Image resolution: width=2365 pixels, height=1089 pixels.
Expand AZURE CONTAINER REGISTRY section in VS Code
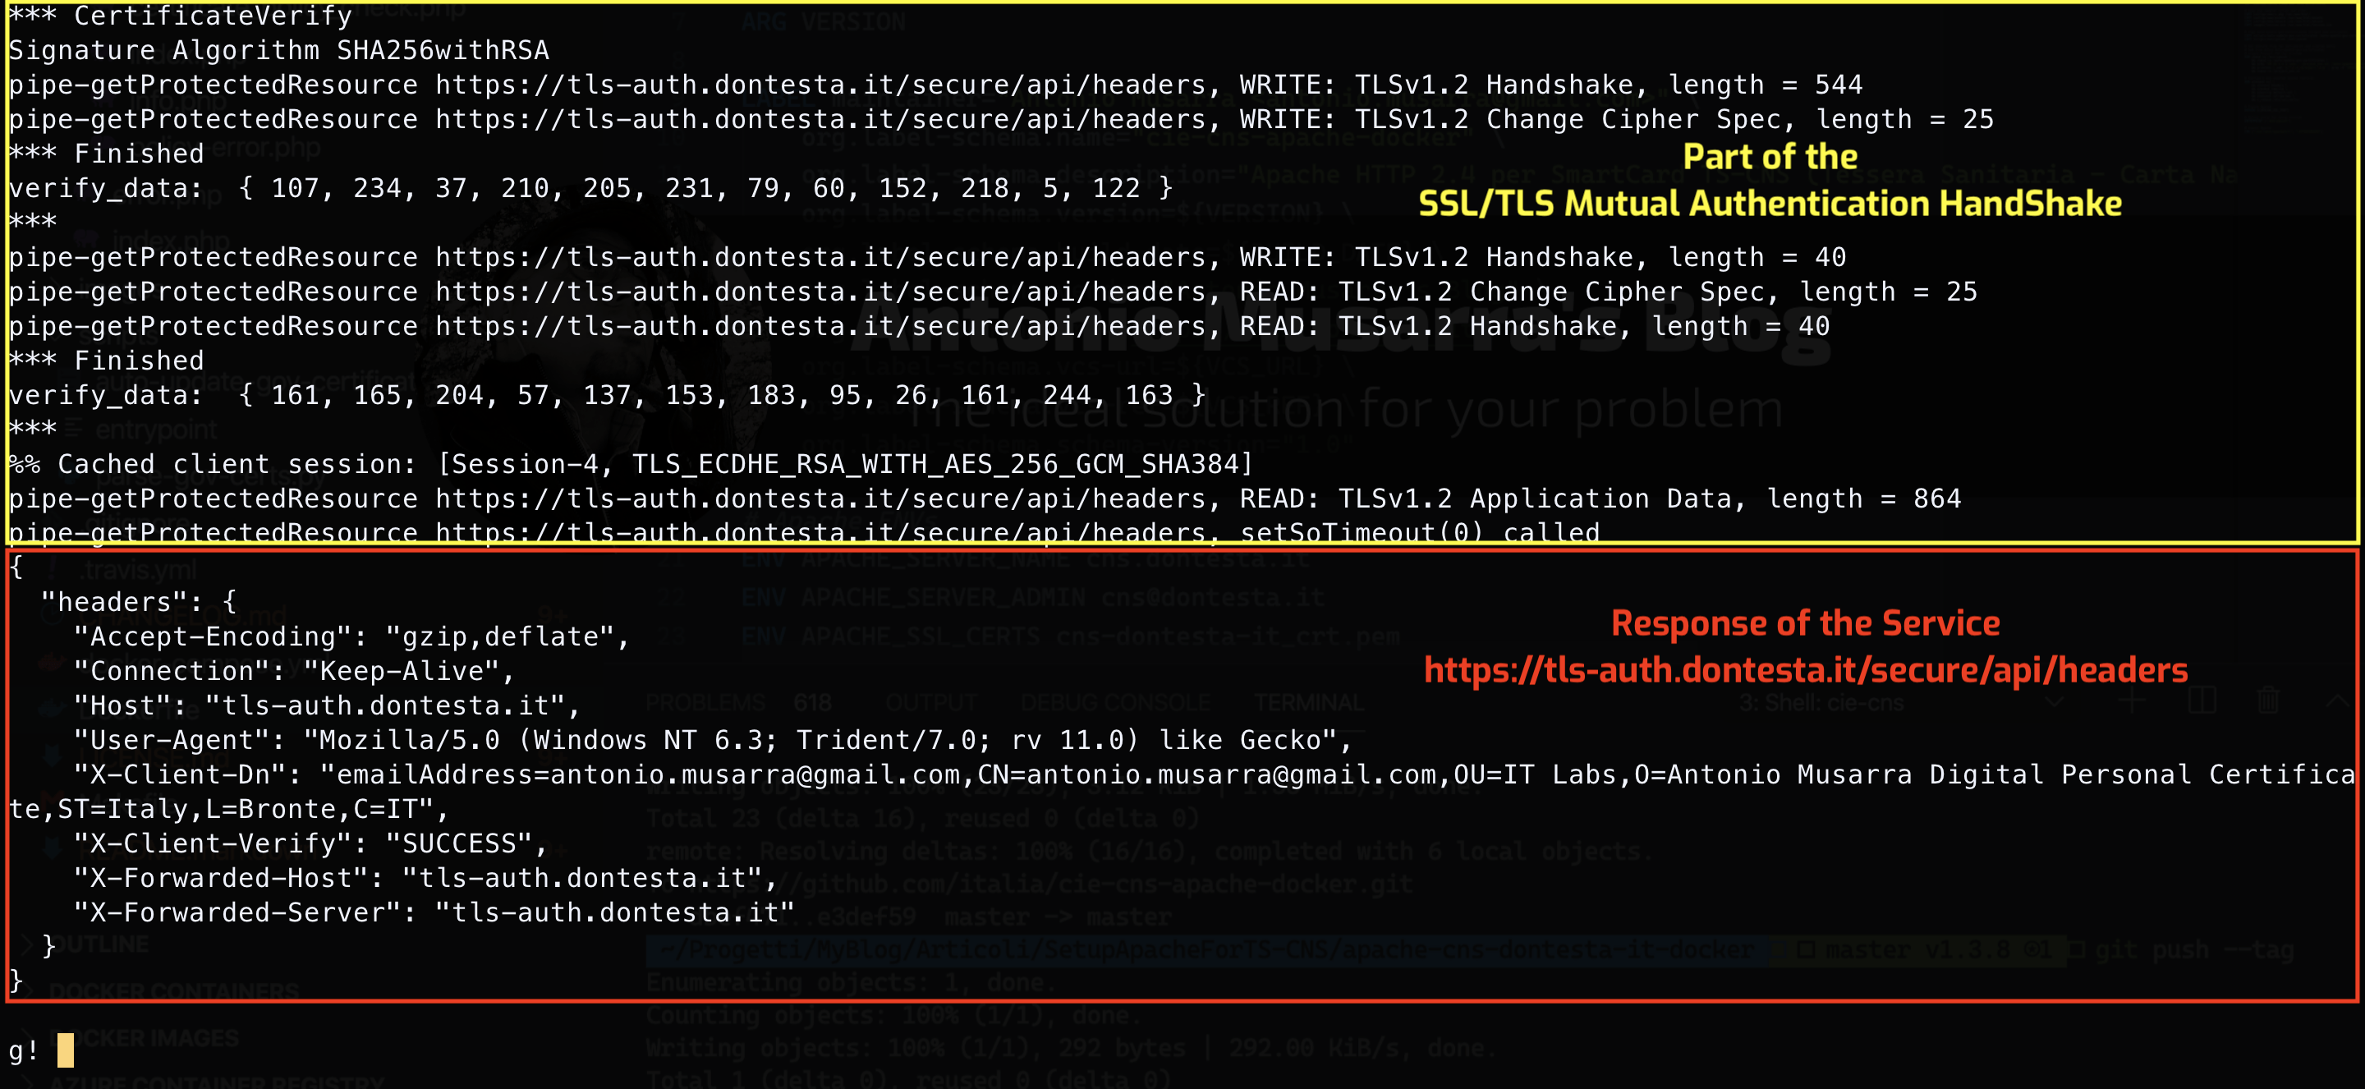tap(217, 1082)
